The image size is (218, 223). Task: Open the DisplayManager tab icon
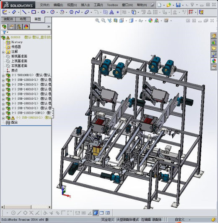point(26,27)
